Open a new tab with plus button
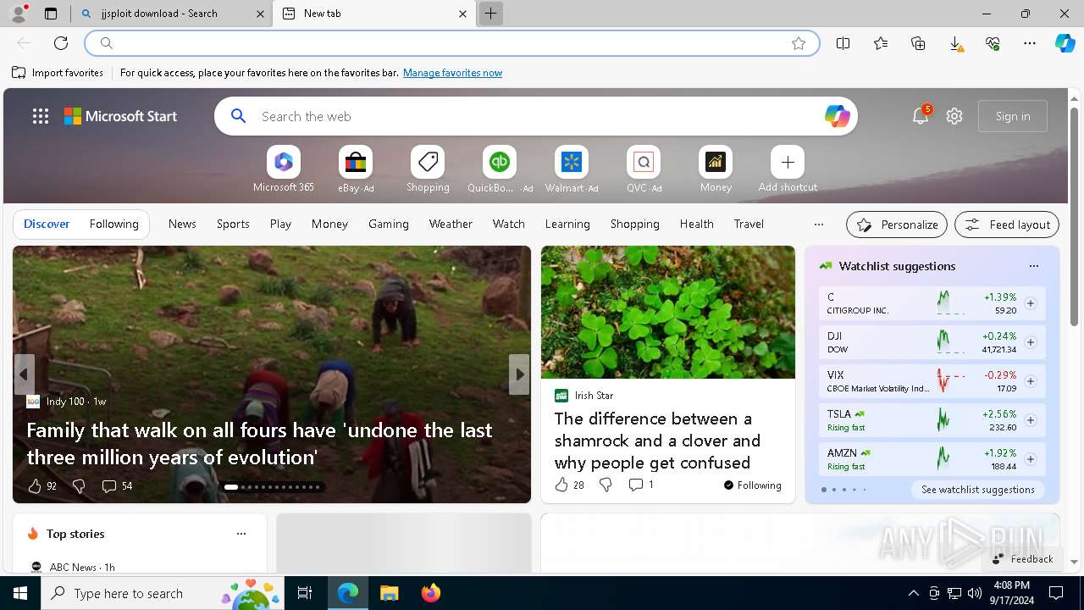Screen dimensions: 1084x610 pos(490,14)
